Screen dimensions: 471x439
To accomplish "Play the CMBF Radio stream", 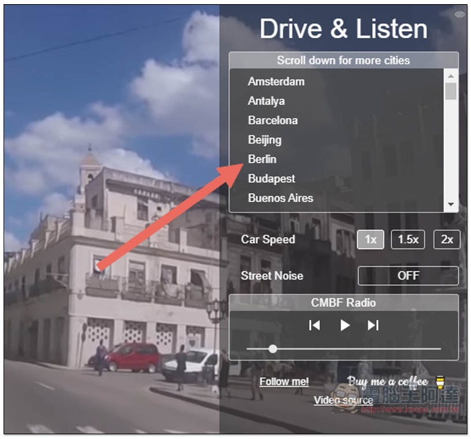I will tap(345, 325).
